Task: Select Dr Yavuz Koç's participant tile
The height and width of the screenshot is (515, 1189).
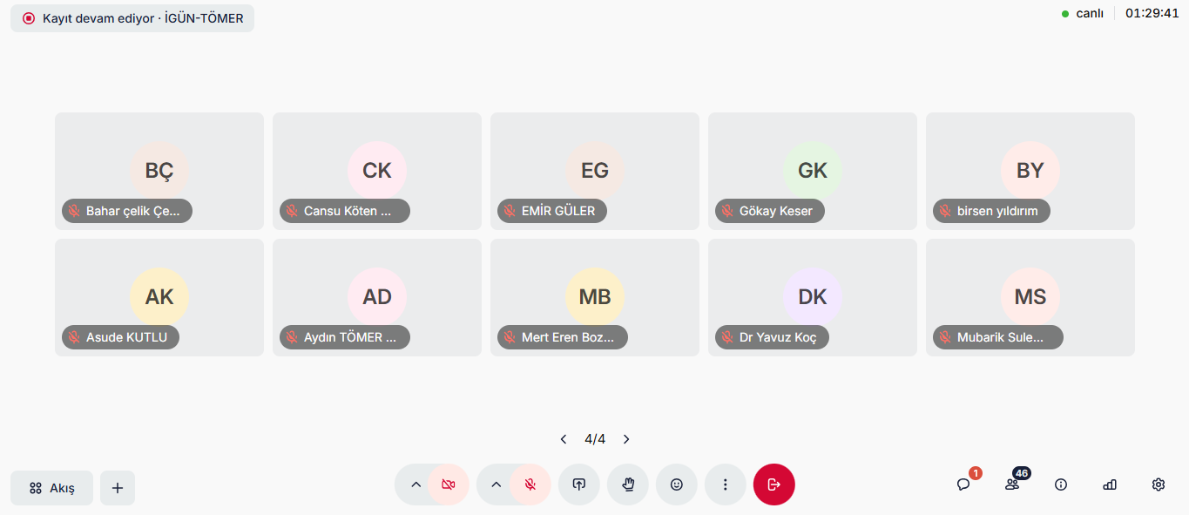Action: 813,297
